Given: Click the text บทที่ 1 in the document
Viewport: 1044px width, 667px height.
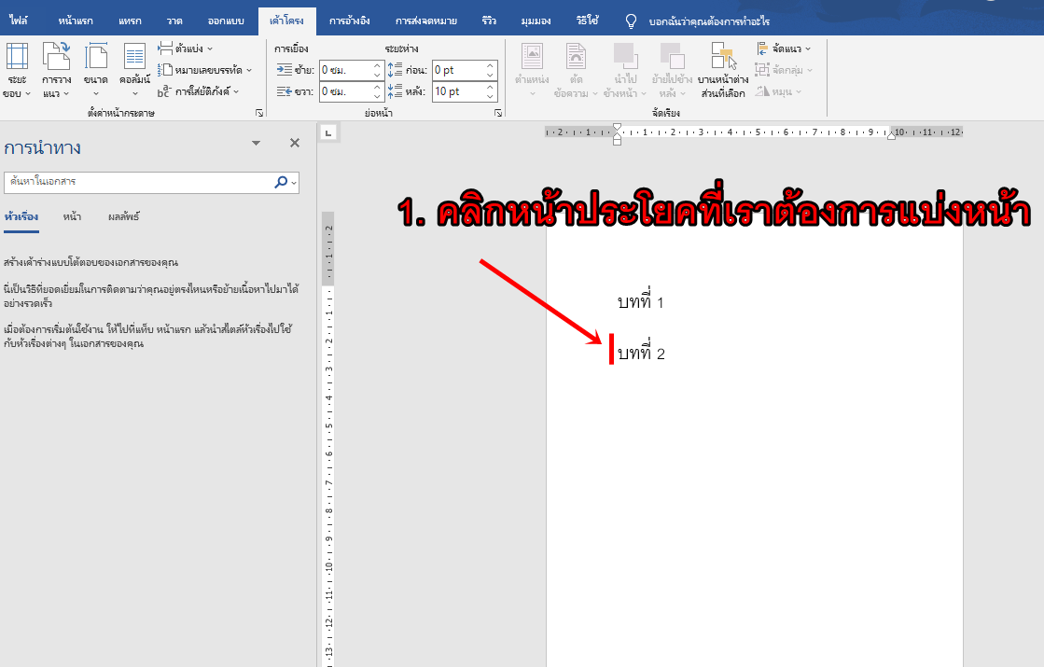Looking at the screenshot, I should click(x=641, y=301).
